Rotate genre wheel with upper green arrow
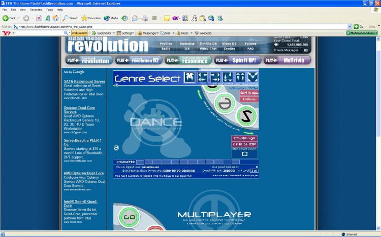This screenshot has width=381, height=237. [200, 94]
